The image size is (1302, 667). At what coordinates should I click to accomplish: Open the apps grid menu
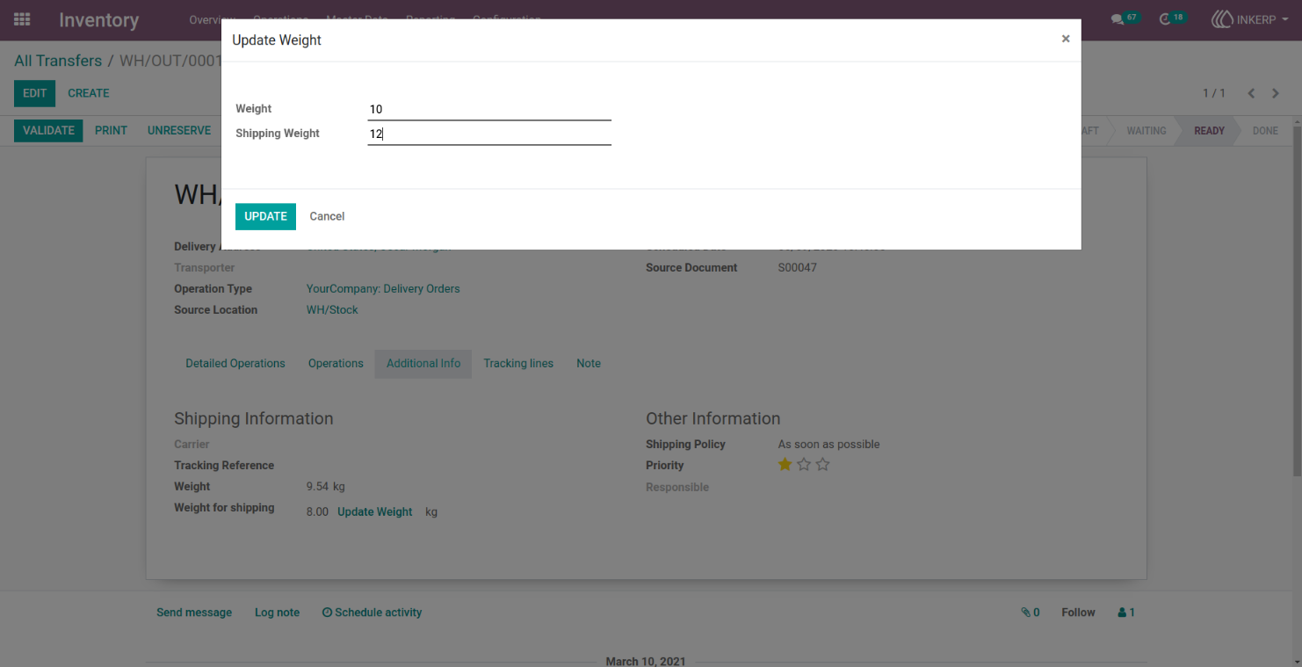pos(22,19)
